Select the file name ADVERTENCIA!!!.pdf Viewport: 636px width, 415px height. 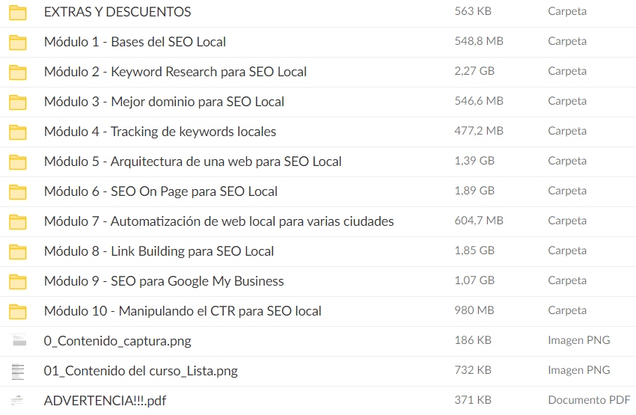coord(105,401)
